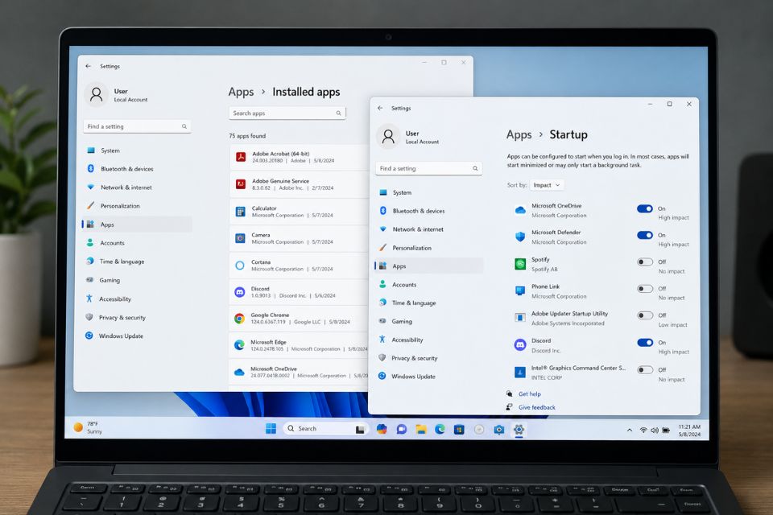This screenshot has height=515, width=773.
Task: Click the volume icon in system tray
Action: coord(655,431)
